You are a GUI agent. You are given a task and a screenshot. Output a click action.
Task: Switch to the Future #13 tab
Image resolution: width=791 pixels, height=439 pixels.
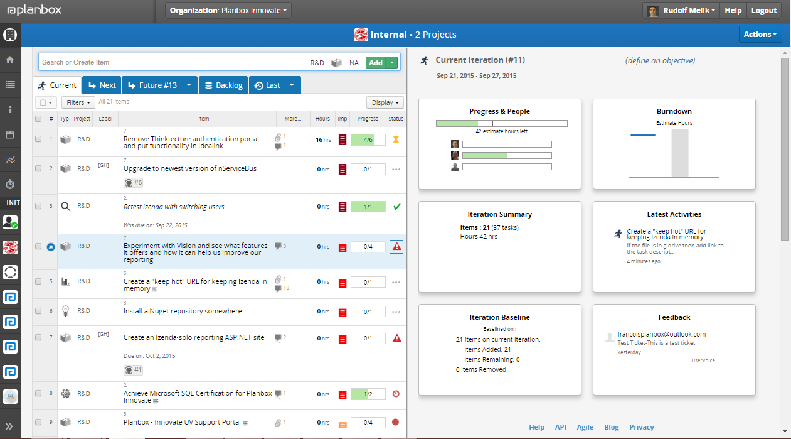tap(152, 85)
